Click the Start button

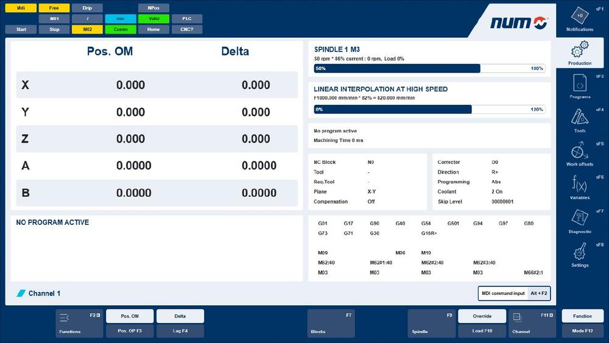21,29
